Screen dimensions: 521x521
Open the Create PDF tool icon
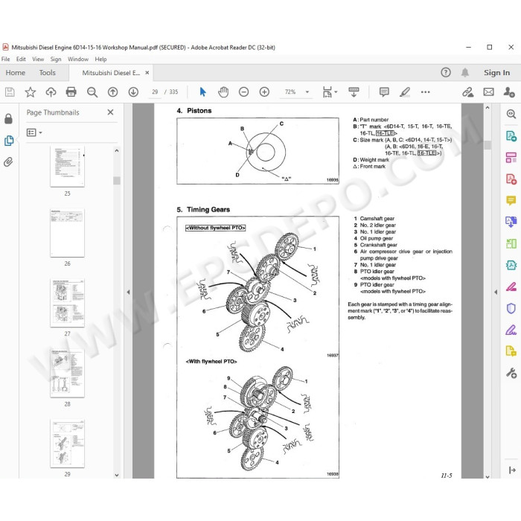point(511,179)
